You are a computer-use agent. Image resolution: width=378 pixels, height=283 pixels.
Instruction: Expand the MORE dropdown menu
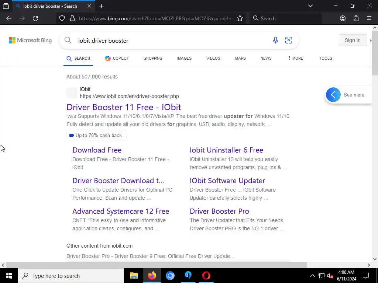click(296, 59)
